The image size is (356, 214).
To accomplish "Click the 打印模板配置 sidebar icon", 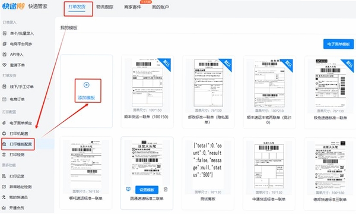I will [4, 144].
